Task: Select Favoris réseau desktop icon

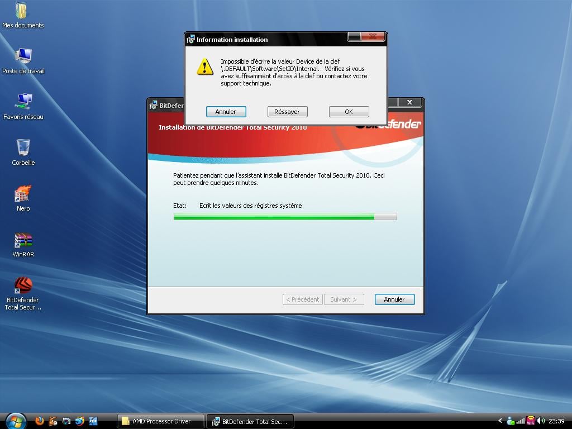Action: pos(23,107)
